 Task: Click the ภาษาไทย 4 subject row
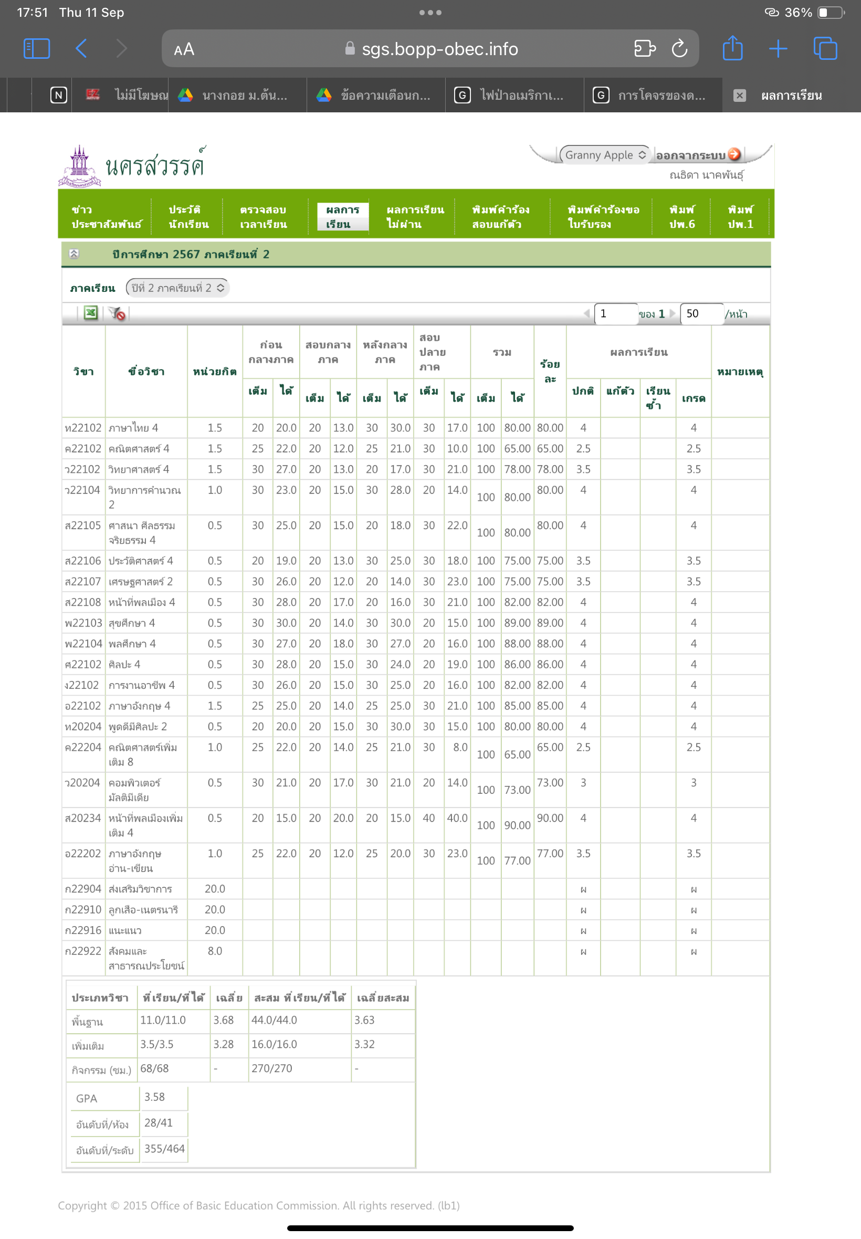coord(415,428)
